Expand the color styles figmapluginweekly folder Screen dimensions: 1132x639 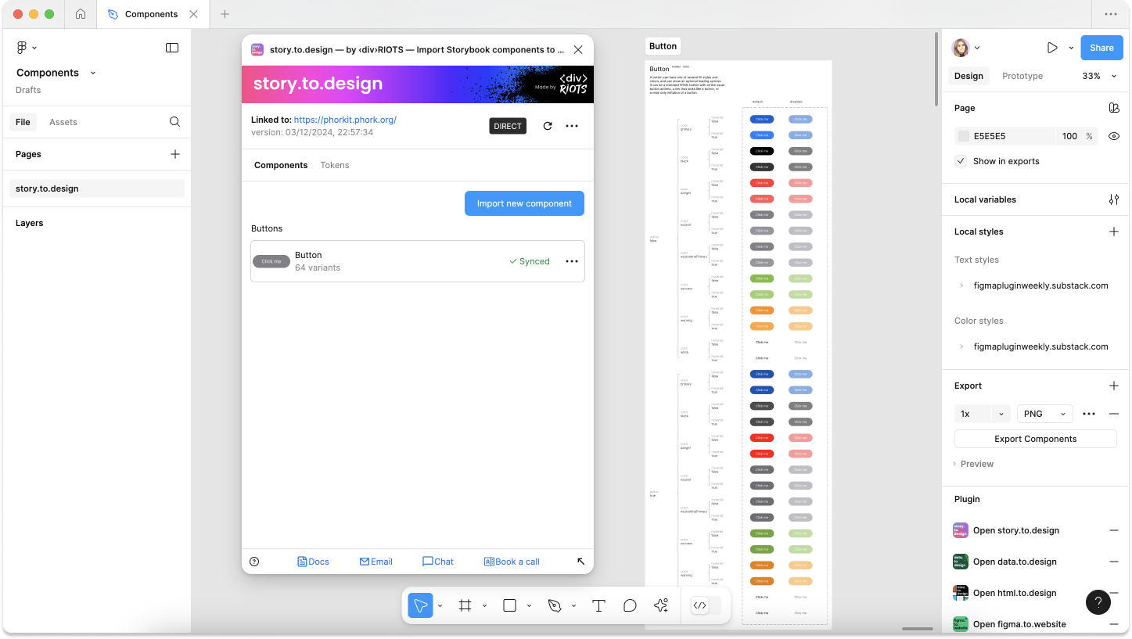961,346
